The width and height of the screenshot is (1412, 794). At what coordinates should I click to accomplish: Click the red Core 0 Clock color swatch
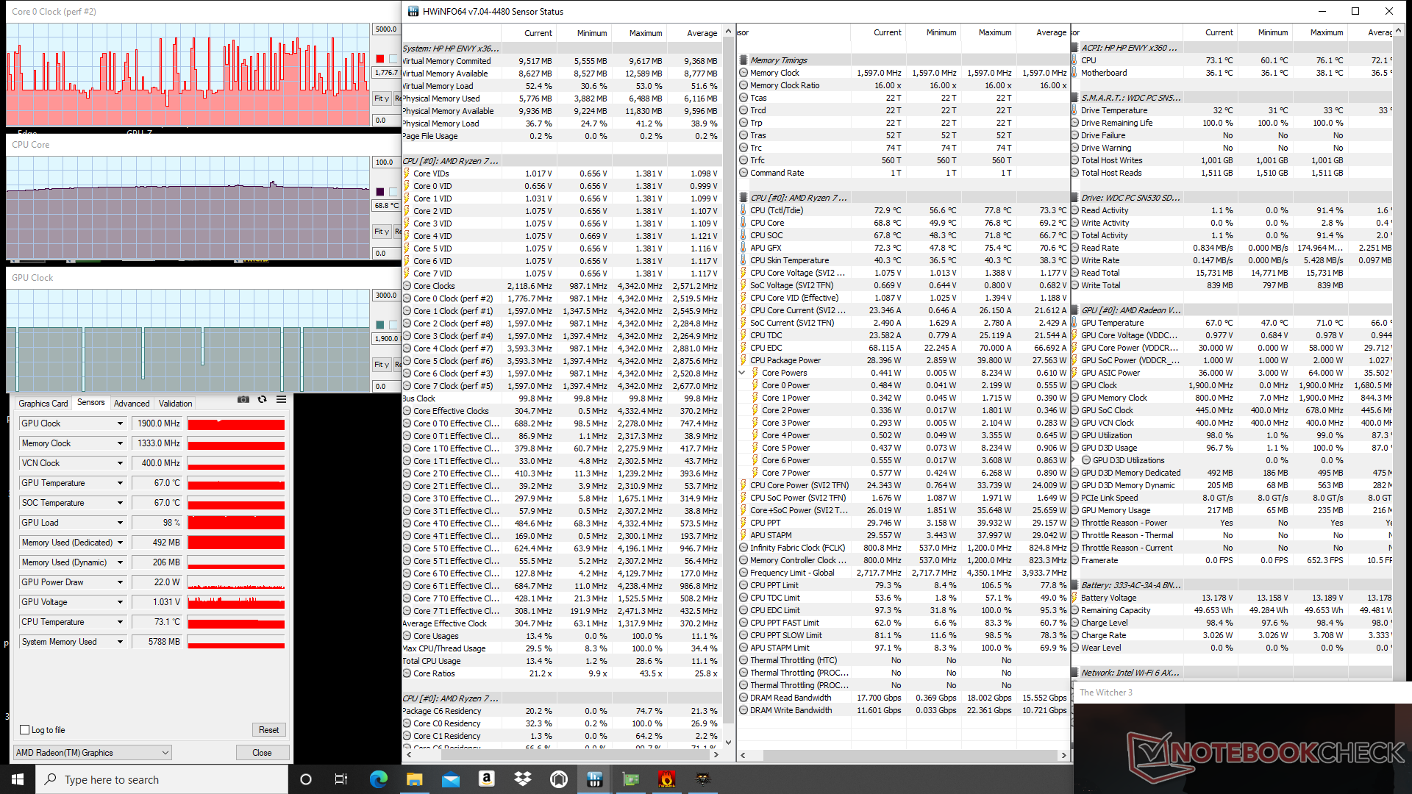tap(379, 59)
